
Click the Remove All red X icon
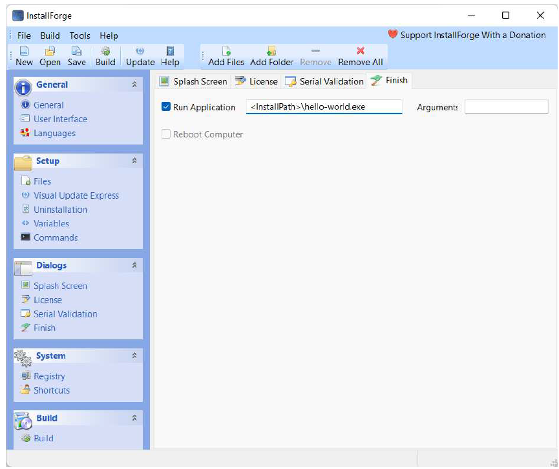[361, 52]
